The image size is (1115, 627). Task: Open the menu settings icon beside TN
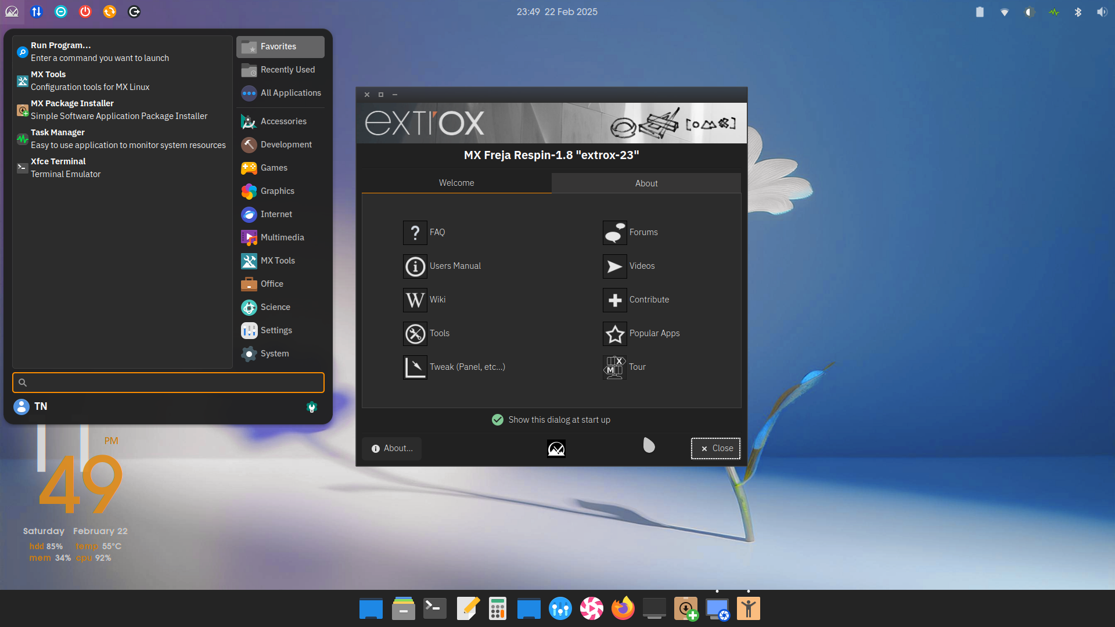click(x=312, y=407)
